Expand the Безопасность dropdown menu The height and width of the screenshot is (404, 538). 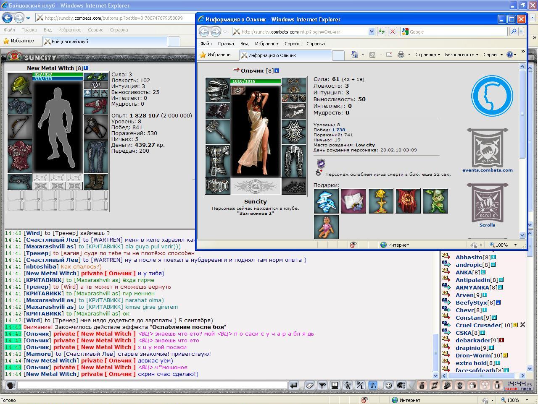(462, 55)
